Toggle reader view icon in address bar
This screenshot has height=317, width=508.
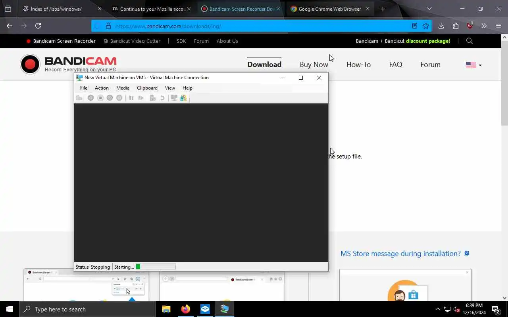pyautogui.click(x=415, y=26)
